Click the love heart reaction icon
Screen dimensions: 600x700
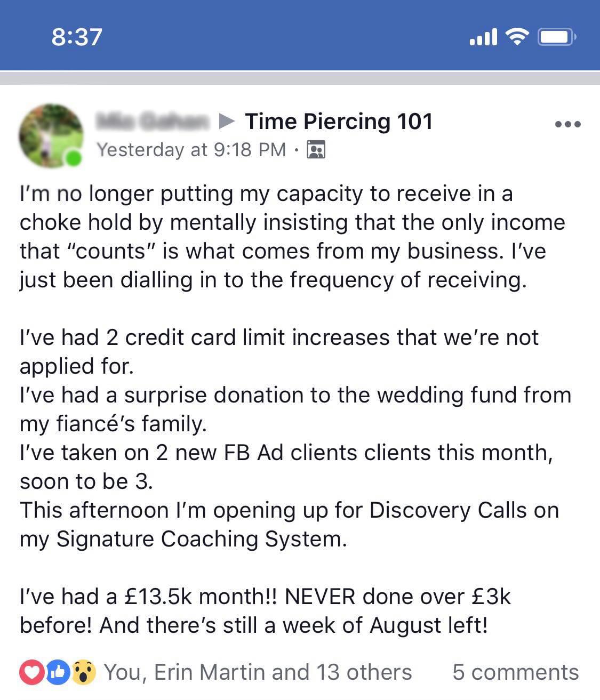click(33, 672)
